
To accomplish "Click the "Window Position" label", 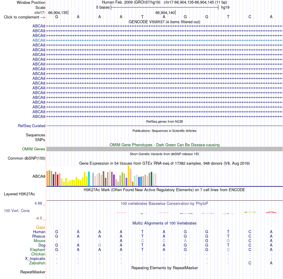I will pos(31,2).
